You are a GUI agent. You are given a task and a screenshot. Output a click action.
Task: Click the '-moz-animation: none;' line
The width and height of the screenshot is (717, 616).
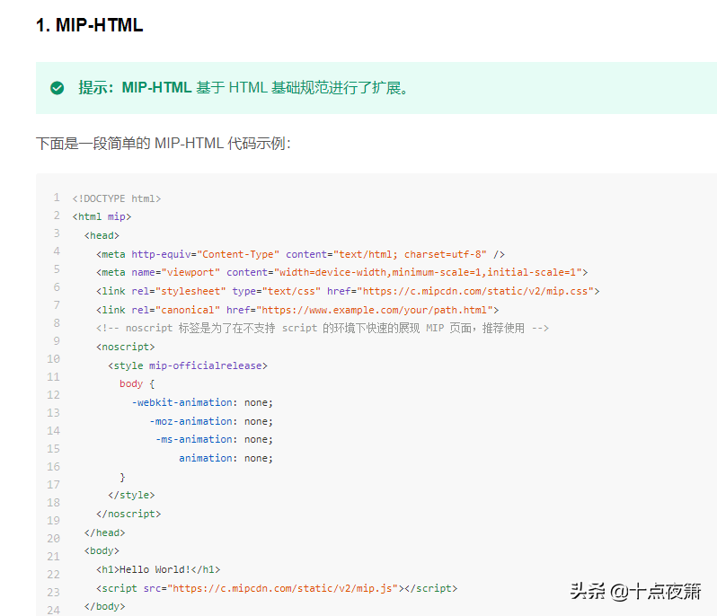tap(211, 421)
